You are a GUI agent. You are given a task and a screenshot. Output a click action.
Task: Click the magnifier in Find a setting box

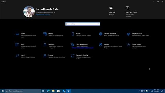coord(98,24)
